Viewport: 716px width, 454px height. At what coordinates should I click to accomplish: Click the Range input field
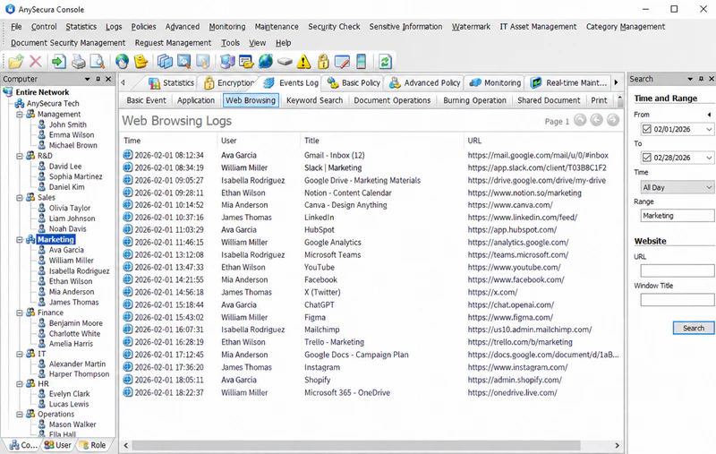point(678,216)
